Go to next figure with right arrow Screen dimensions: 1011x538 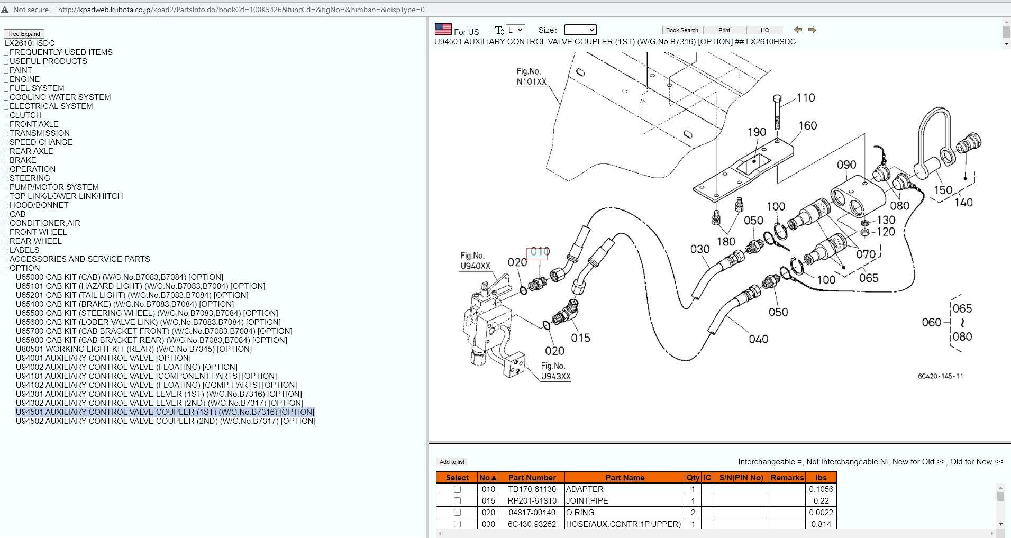click(x=812, y=30)
